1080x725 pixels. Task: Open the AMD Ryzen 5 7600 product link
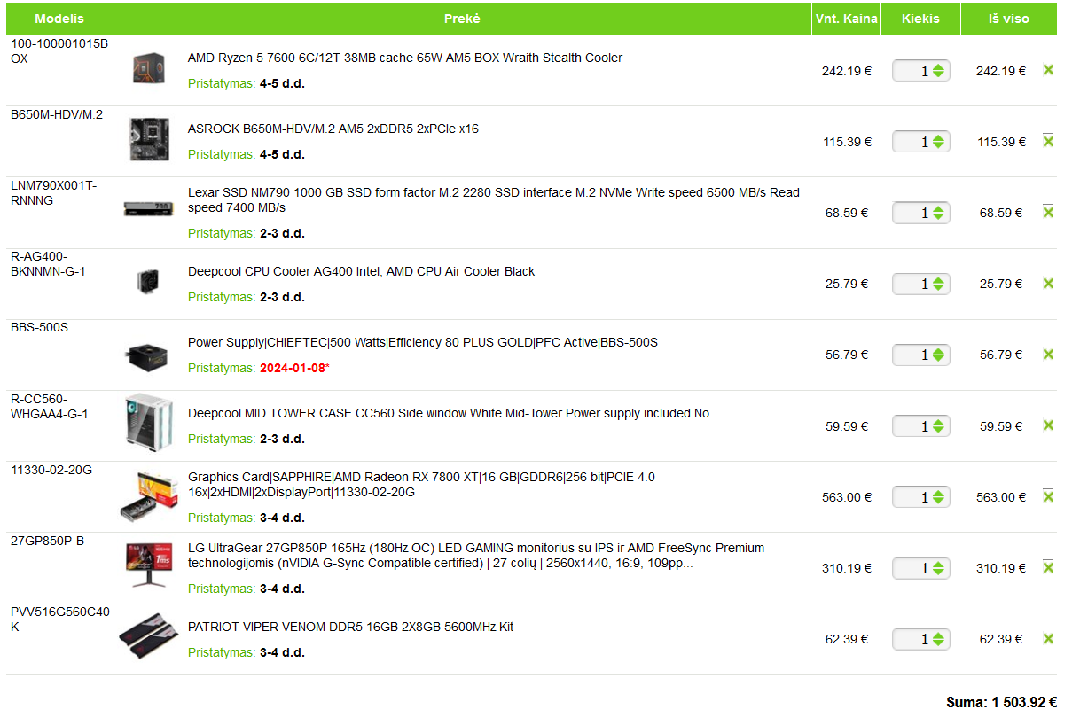pyautogui.click(x=405, y=58)
